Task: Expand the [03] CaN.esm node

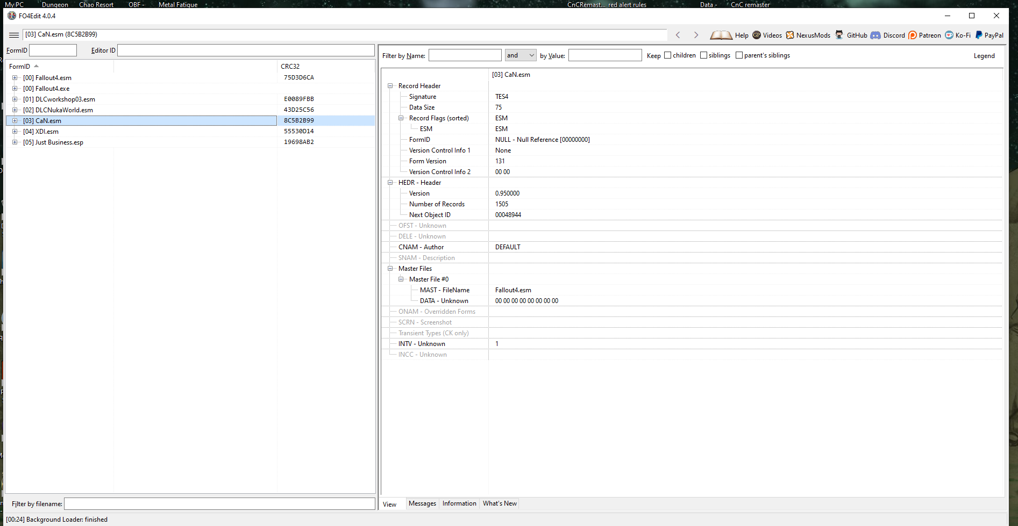Action: coord(15,121)
